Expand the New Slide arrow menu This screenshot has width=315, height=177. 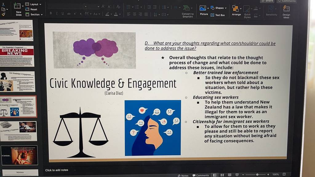tap(23, 6)
